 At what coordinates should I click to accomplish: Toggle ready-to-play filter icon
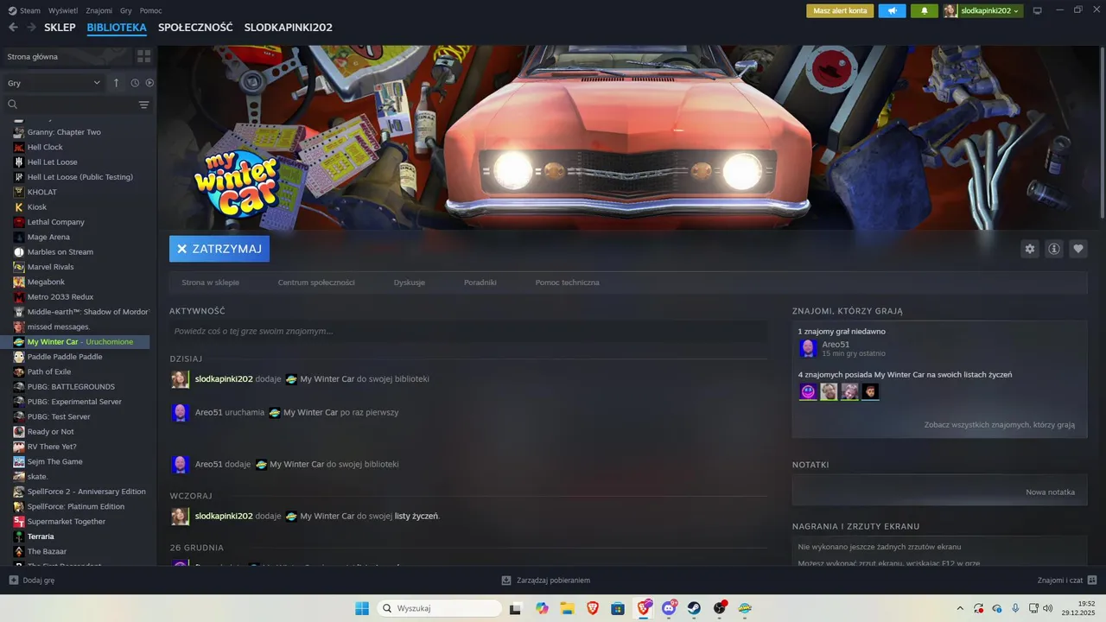[x=149, y=83]
